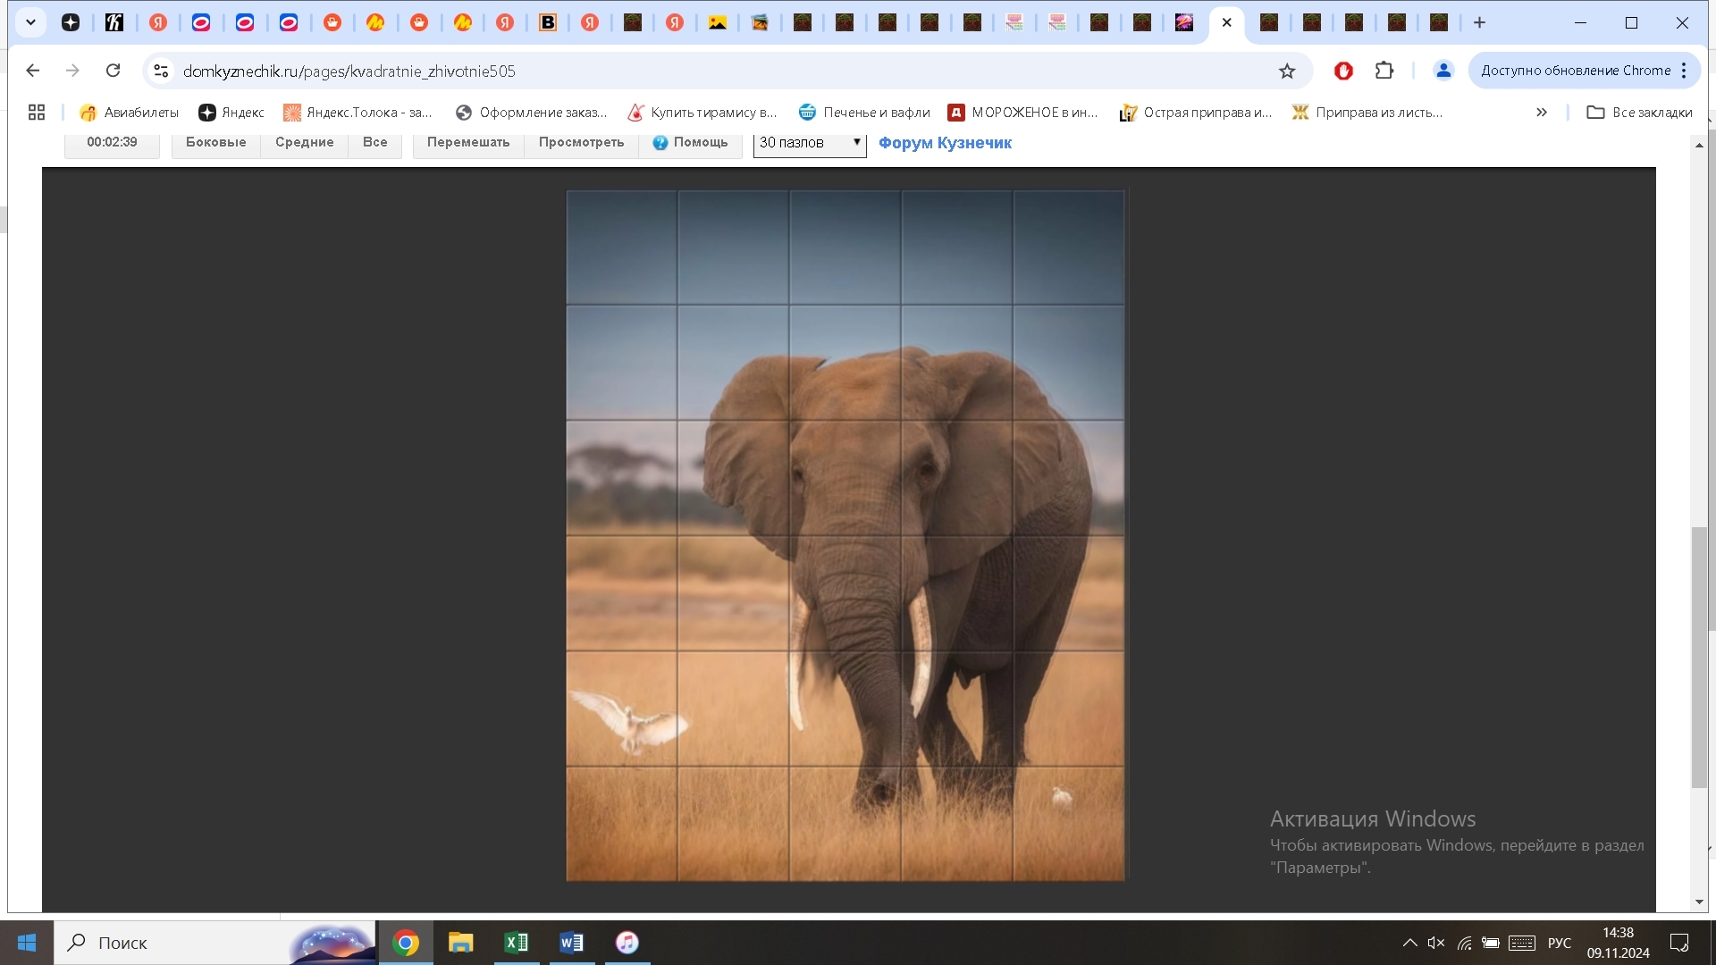The image size is (1716, 965).
Task: Switch to the black four-point star tab
Action: [x=71, y=23]
